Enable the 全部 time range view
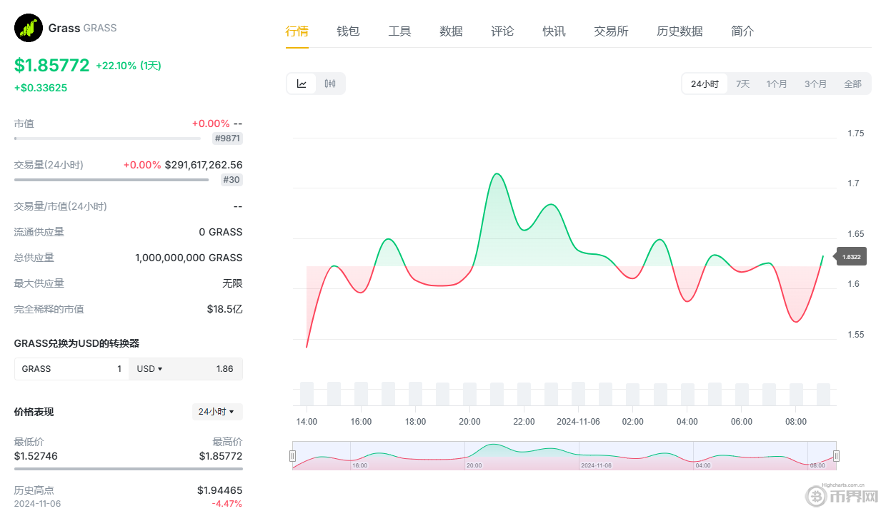Screen dimensions: 886x516 point(853,83)
